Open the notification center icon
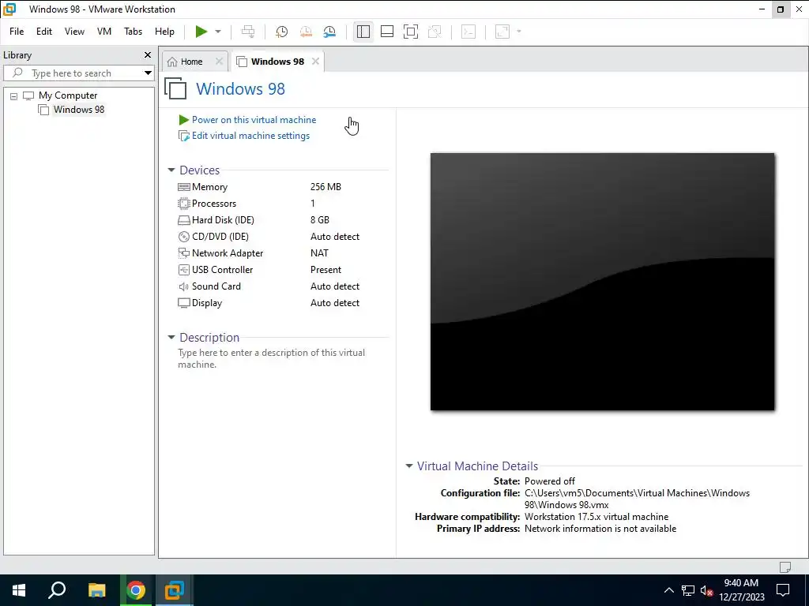The height and width of the screenshot is (606, 809). 783,590
